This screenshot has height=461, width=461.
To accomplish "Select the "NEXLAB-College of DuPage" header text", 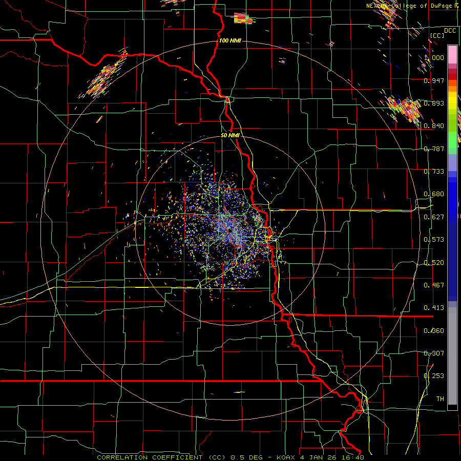I will pos(410,6).
